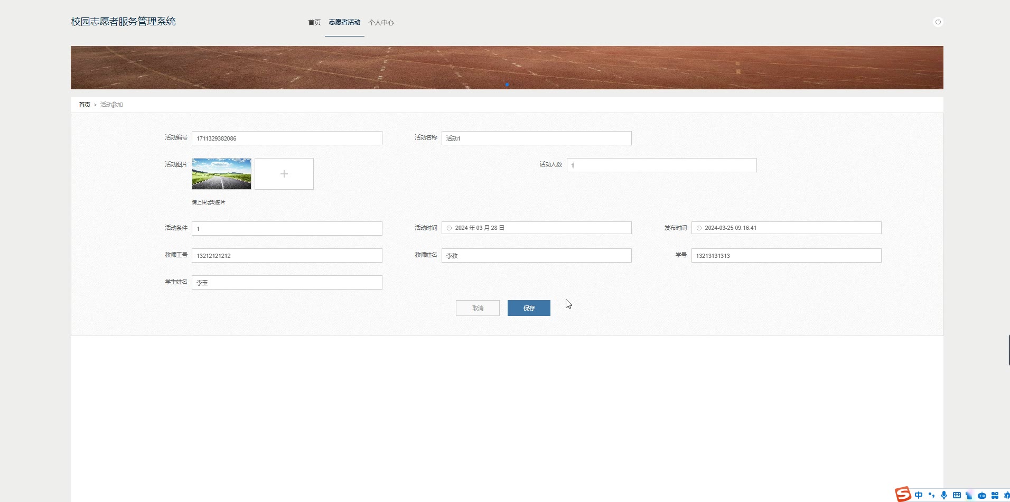Click the Sogou input method S logo
1010x502 pixels.
point(903,495)
